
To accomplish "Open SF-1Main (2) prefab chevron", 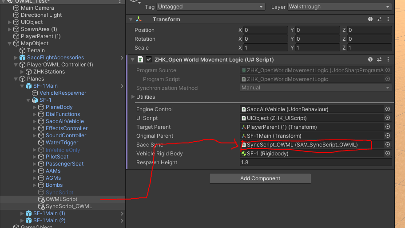I will (x=122, y=220).
